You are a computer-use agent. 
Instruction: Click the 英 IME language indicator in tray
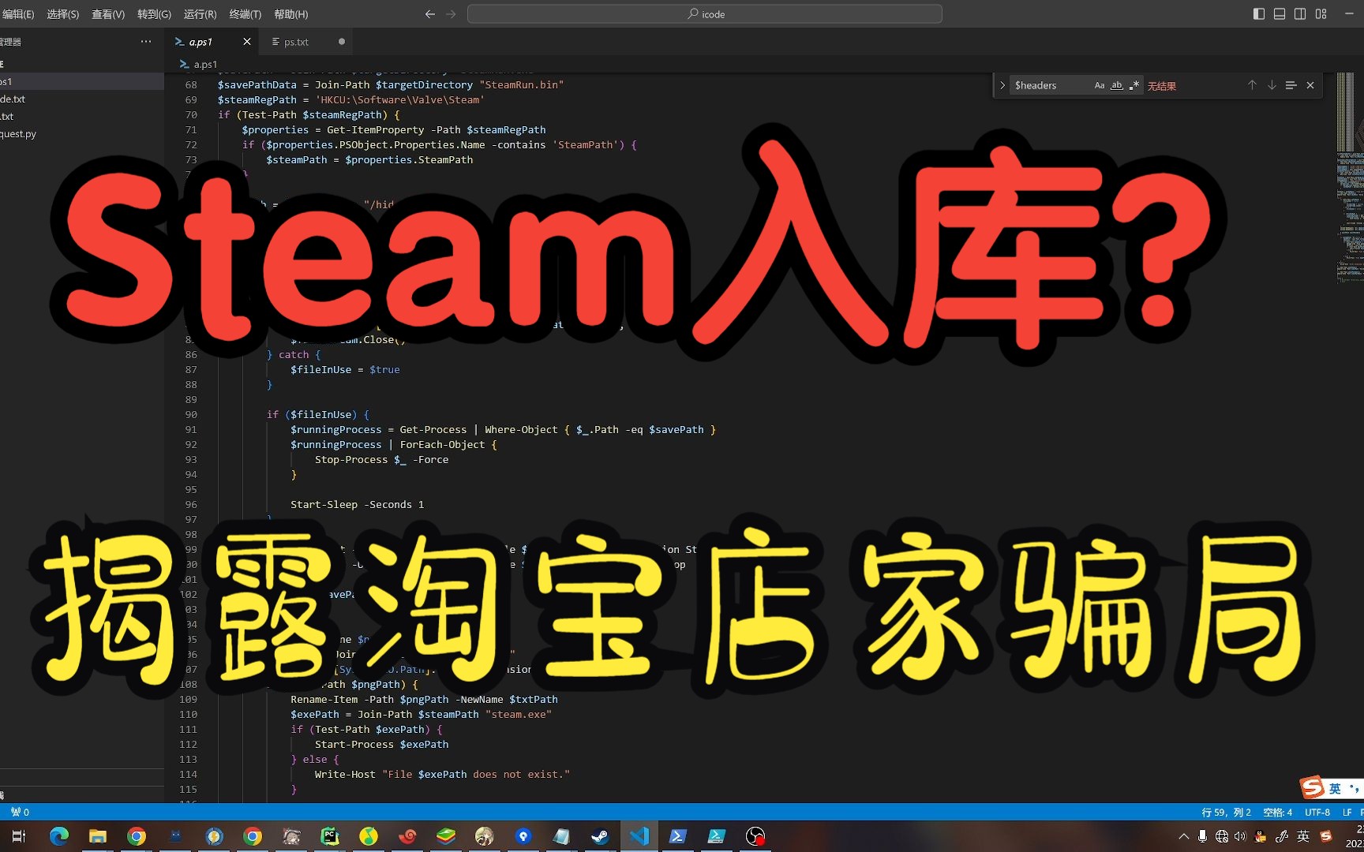pos(1303,836)
